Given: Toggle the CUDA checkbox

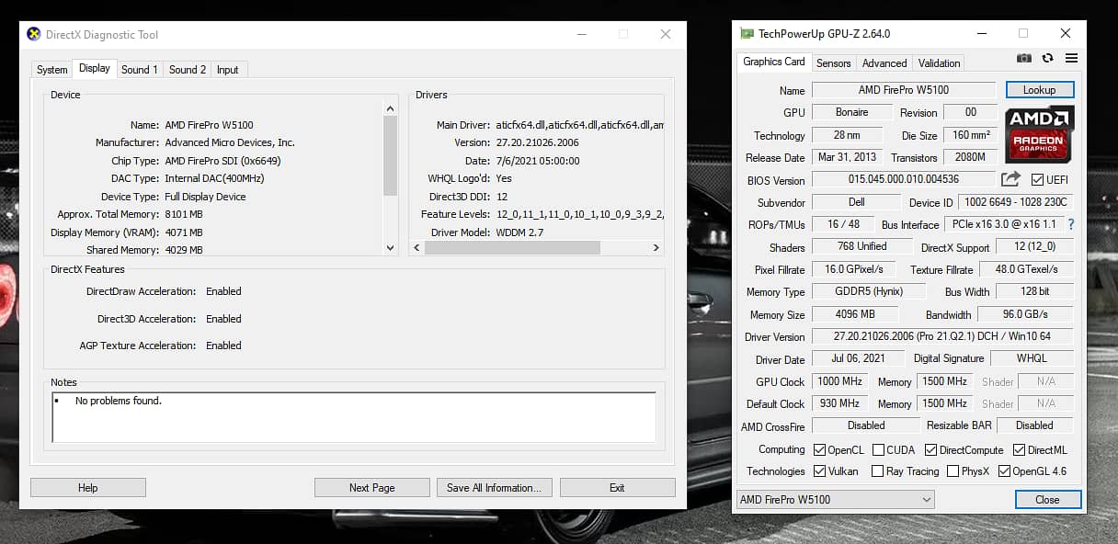Looking at the screenshot, I should click(x=878, y=450).
